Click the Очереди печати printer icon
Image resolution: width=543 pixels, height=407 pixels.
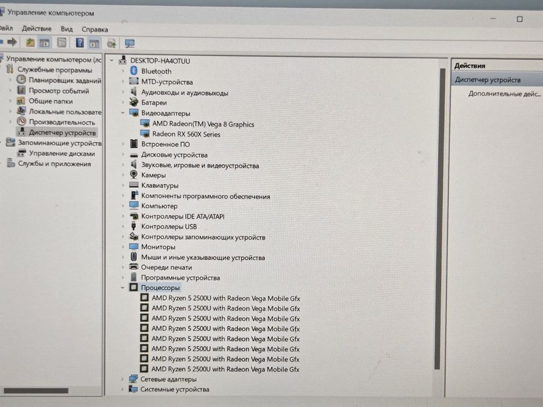pyautogui.click(x=134, y=267)
